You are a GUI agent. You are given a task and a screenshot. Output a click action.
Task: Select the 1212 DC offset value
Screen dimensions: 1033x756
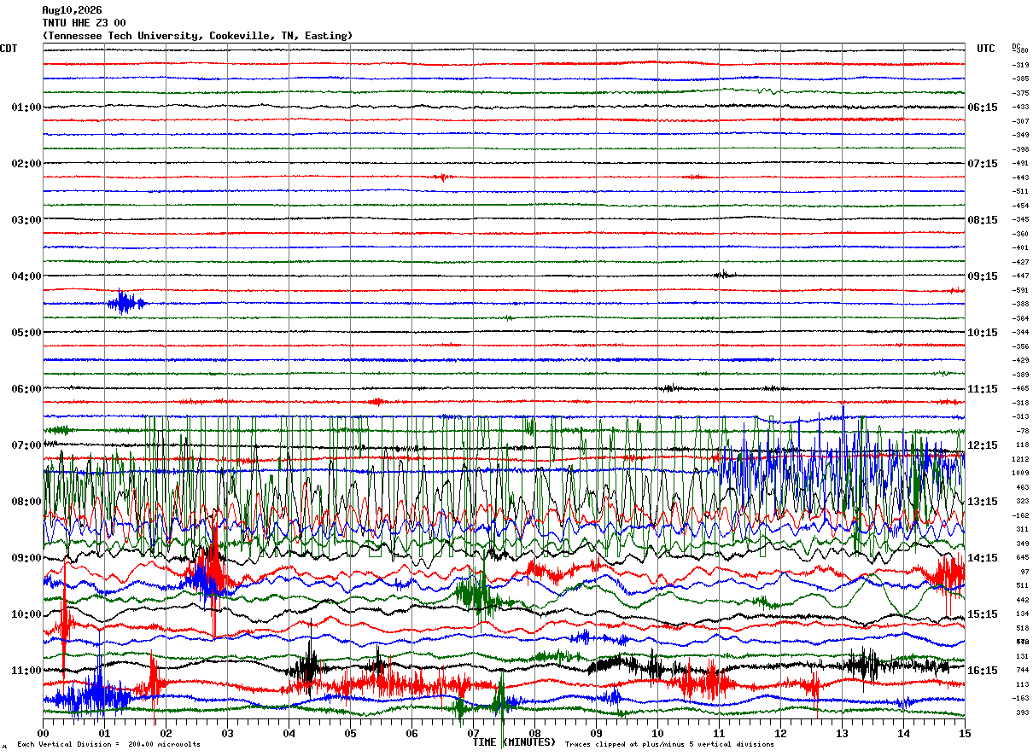click(1020, 459)
